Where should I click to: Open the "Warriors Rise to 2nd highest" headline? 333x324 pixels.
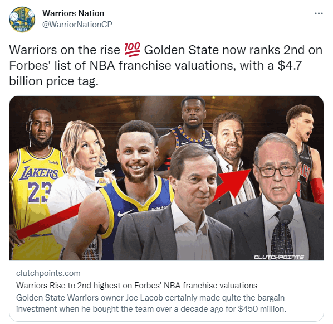coord(136,286)
